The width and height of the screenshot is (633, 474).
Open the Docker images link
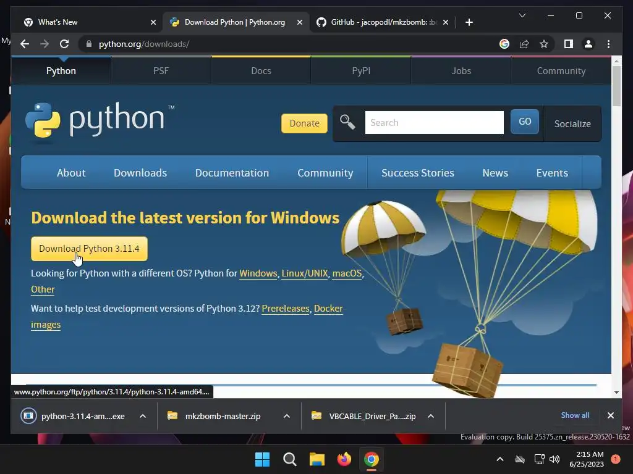click(x=328, y=309)
